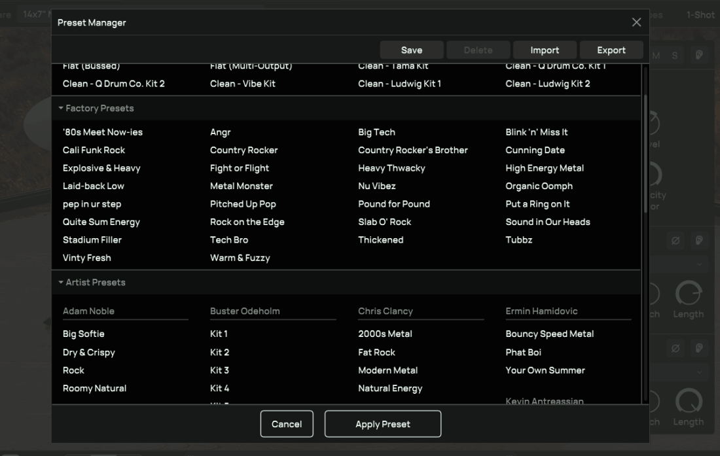
Task: Cancel the preset selection
Action: (x=287, y=424)
